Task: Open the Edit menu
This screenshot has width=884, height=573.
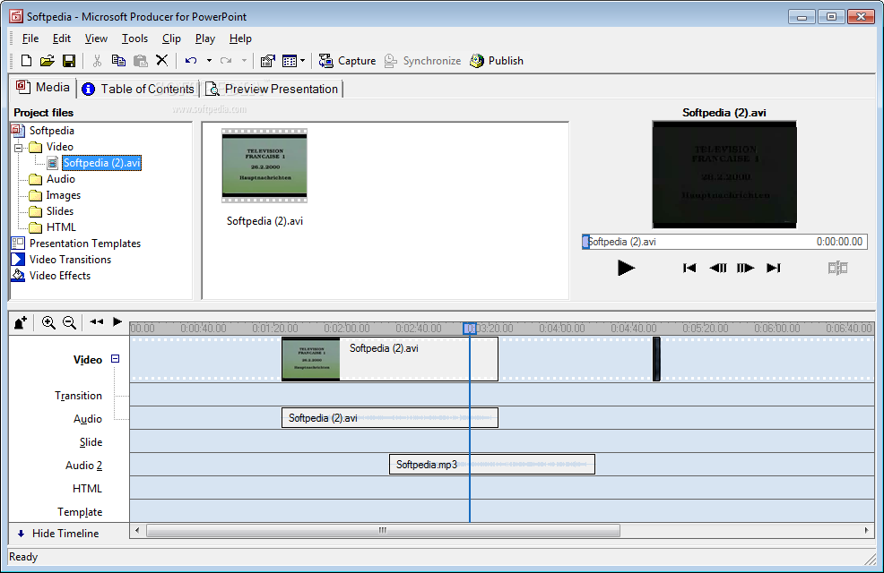Action: pyautogui.click(x=62, y=38)
